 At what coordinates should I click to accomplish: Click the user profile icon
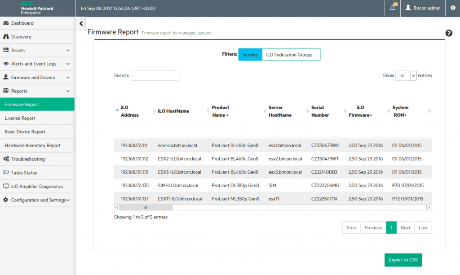(408, 8)
